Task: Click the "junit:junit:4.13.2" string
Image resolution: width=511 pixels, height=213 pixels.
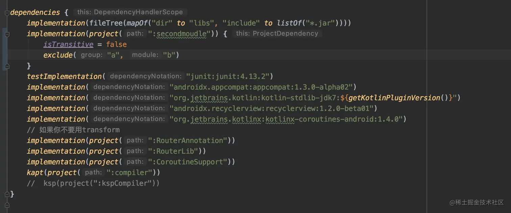Action: pyautogui.click(x=227, y=77)
